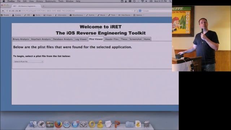Open the Cyberduck yellow duck icon in Dock
The image size is (231, 130).
point(100,124)
